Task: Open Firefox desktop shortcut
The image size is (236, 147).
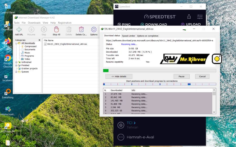Action: point(8,41)
